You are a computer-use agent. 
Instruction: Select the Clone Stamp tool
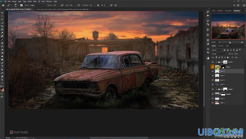2,43
